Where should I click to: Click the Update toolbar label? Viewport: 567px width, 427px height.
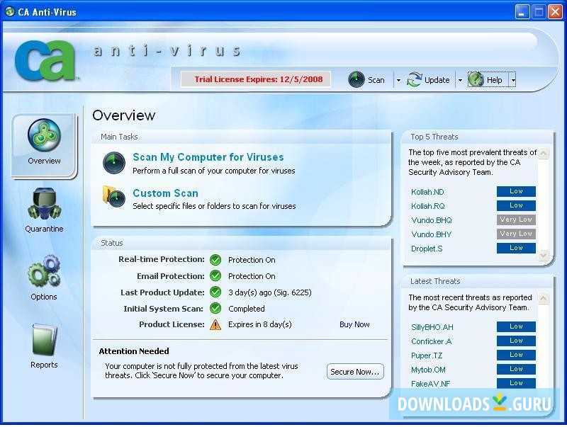point(437,80)
